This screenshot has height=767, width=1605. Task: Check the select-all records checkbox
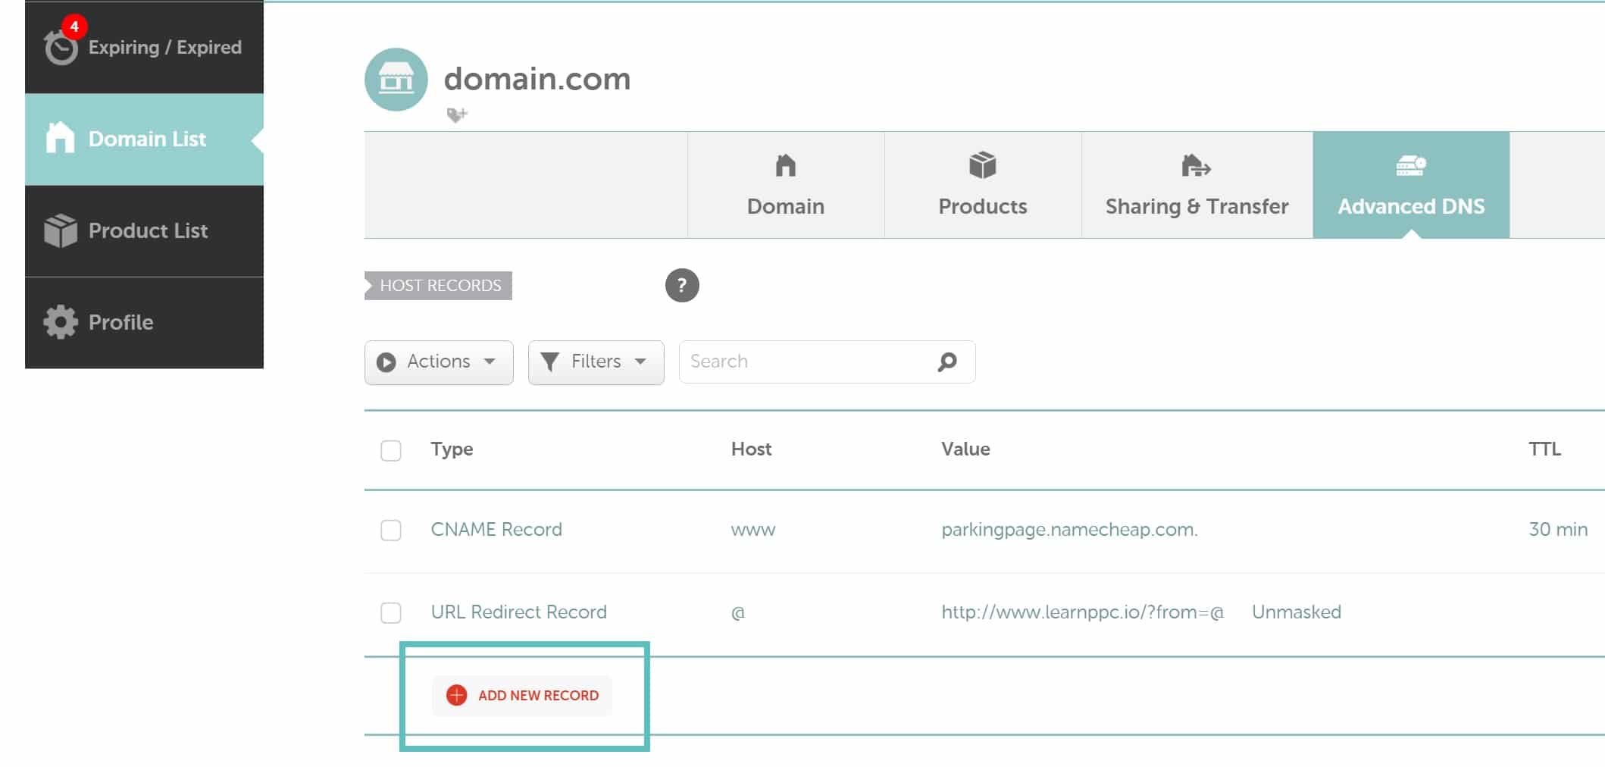coord(390,450)
